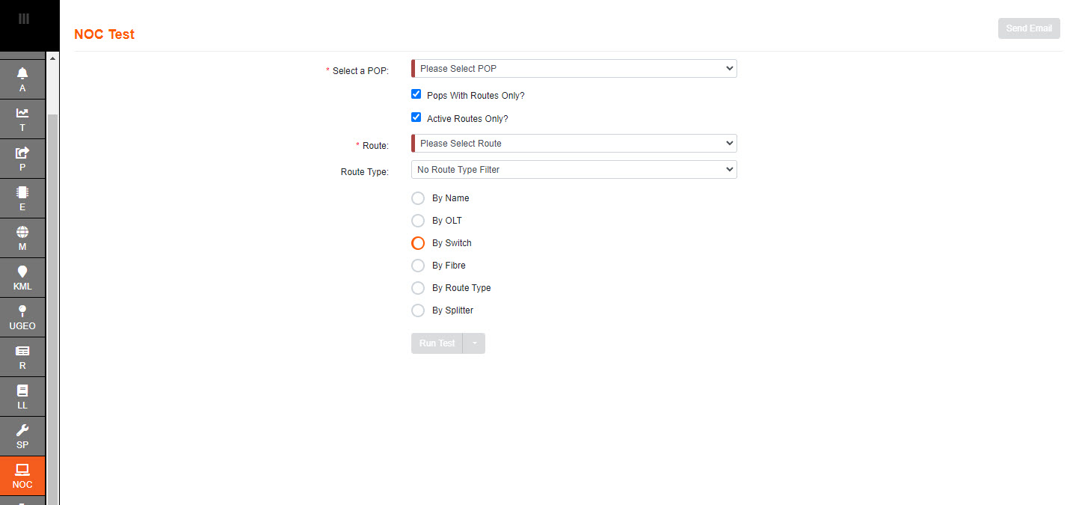The width and height of the screenshot is (1073, 505).
Task: Uncheck Pops With Routes Only checkbox
Action: point(416,94)
